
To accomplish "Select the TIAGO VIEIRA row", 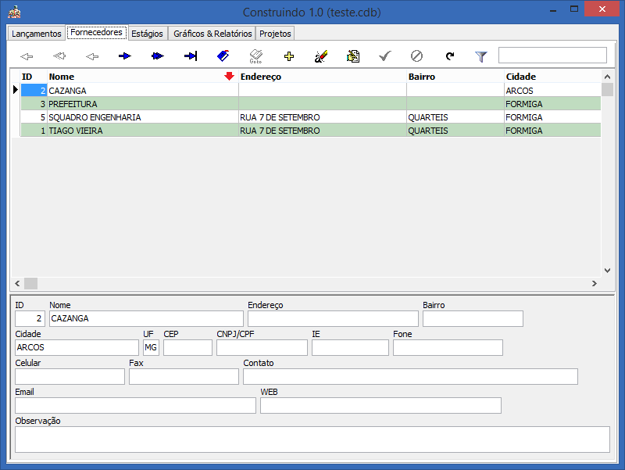I will (x=310, y=131).
